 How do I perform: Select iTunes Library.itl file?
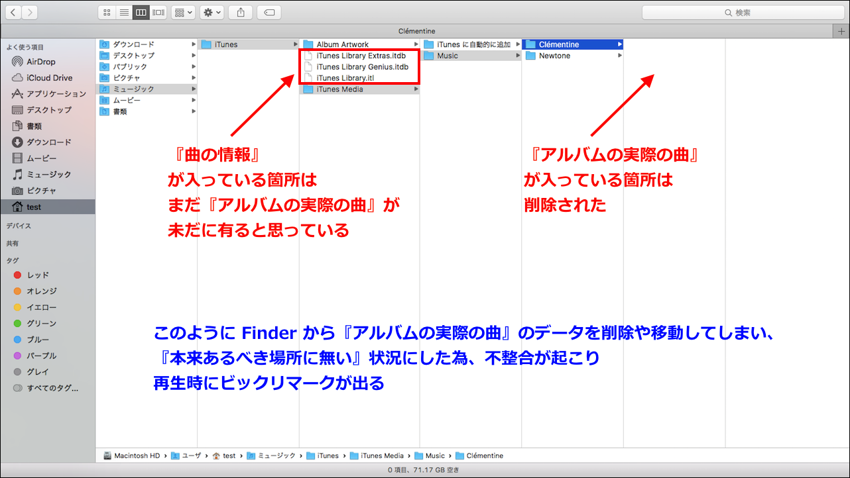[x=360, y=78]
